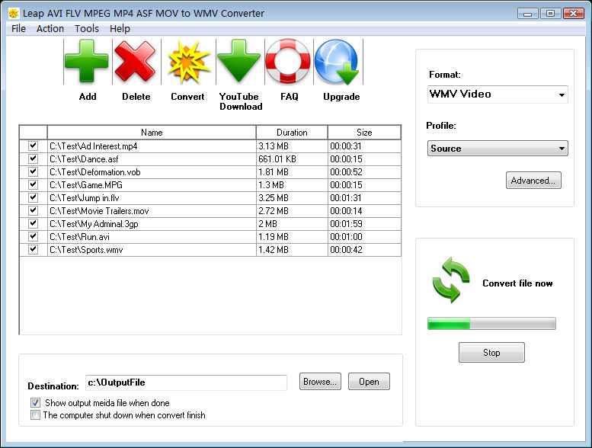Open the Format WMV Video dropdown
This screenshot has height=448, width=592.
tap(498, 94)
